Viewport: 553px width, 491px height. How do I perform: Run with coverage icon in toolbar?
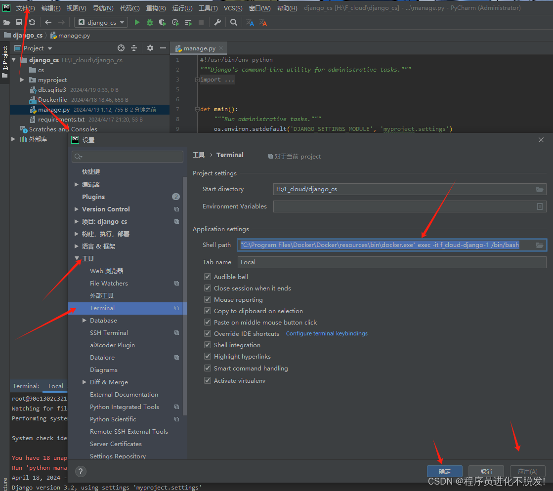[x=162, y=23]
